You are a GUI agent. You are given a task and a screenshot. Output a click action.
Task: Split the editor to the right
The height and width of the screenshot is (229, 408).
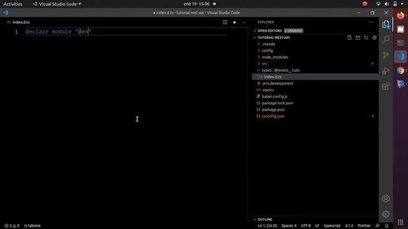(225, 22)
